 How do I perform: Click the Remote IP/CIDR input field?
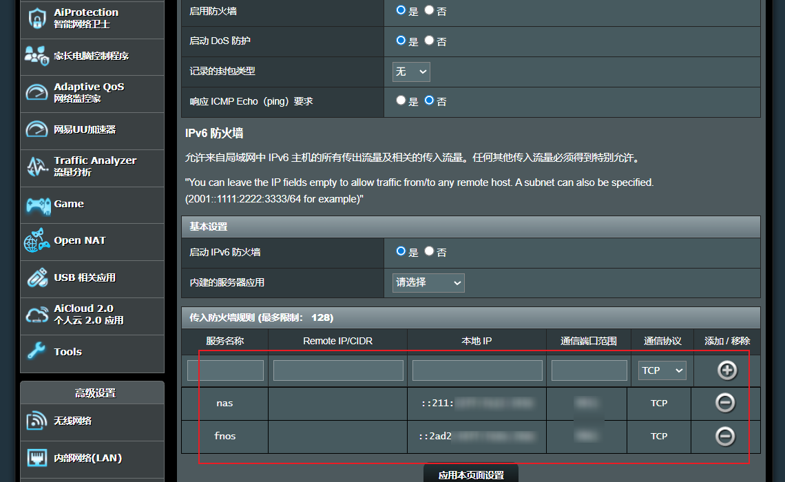pos(338,370)
